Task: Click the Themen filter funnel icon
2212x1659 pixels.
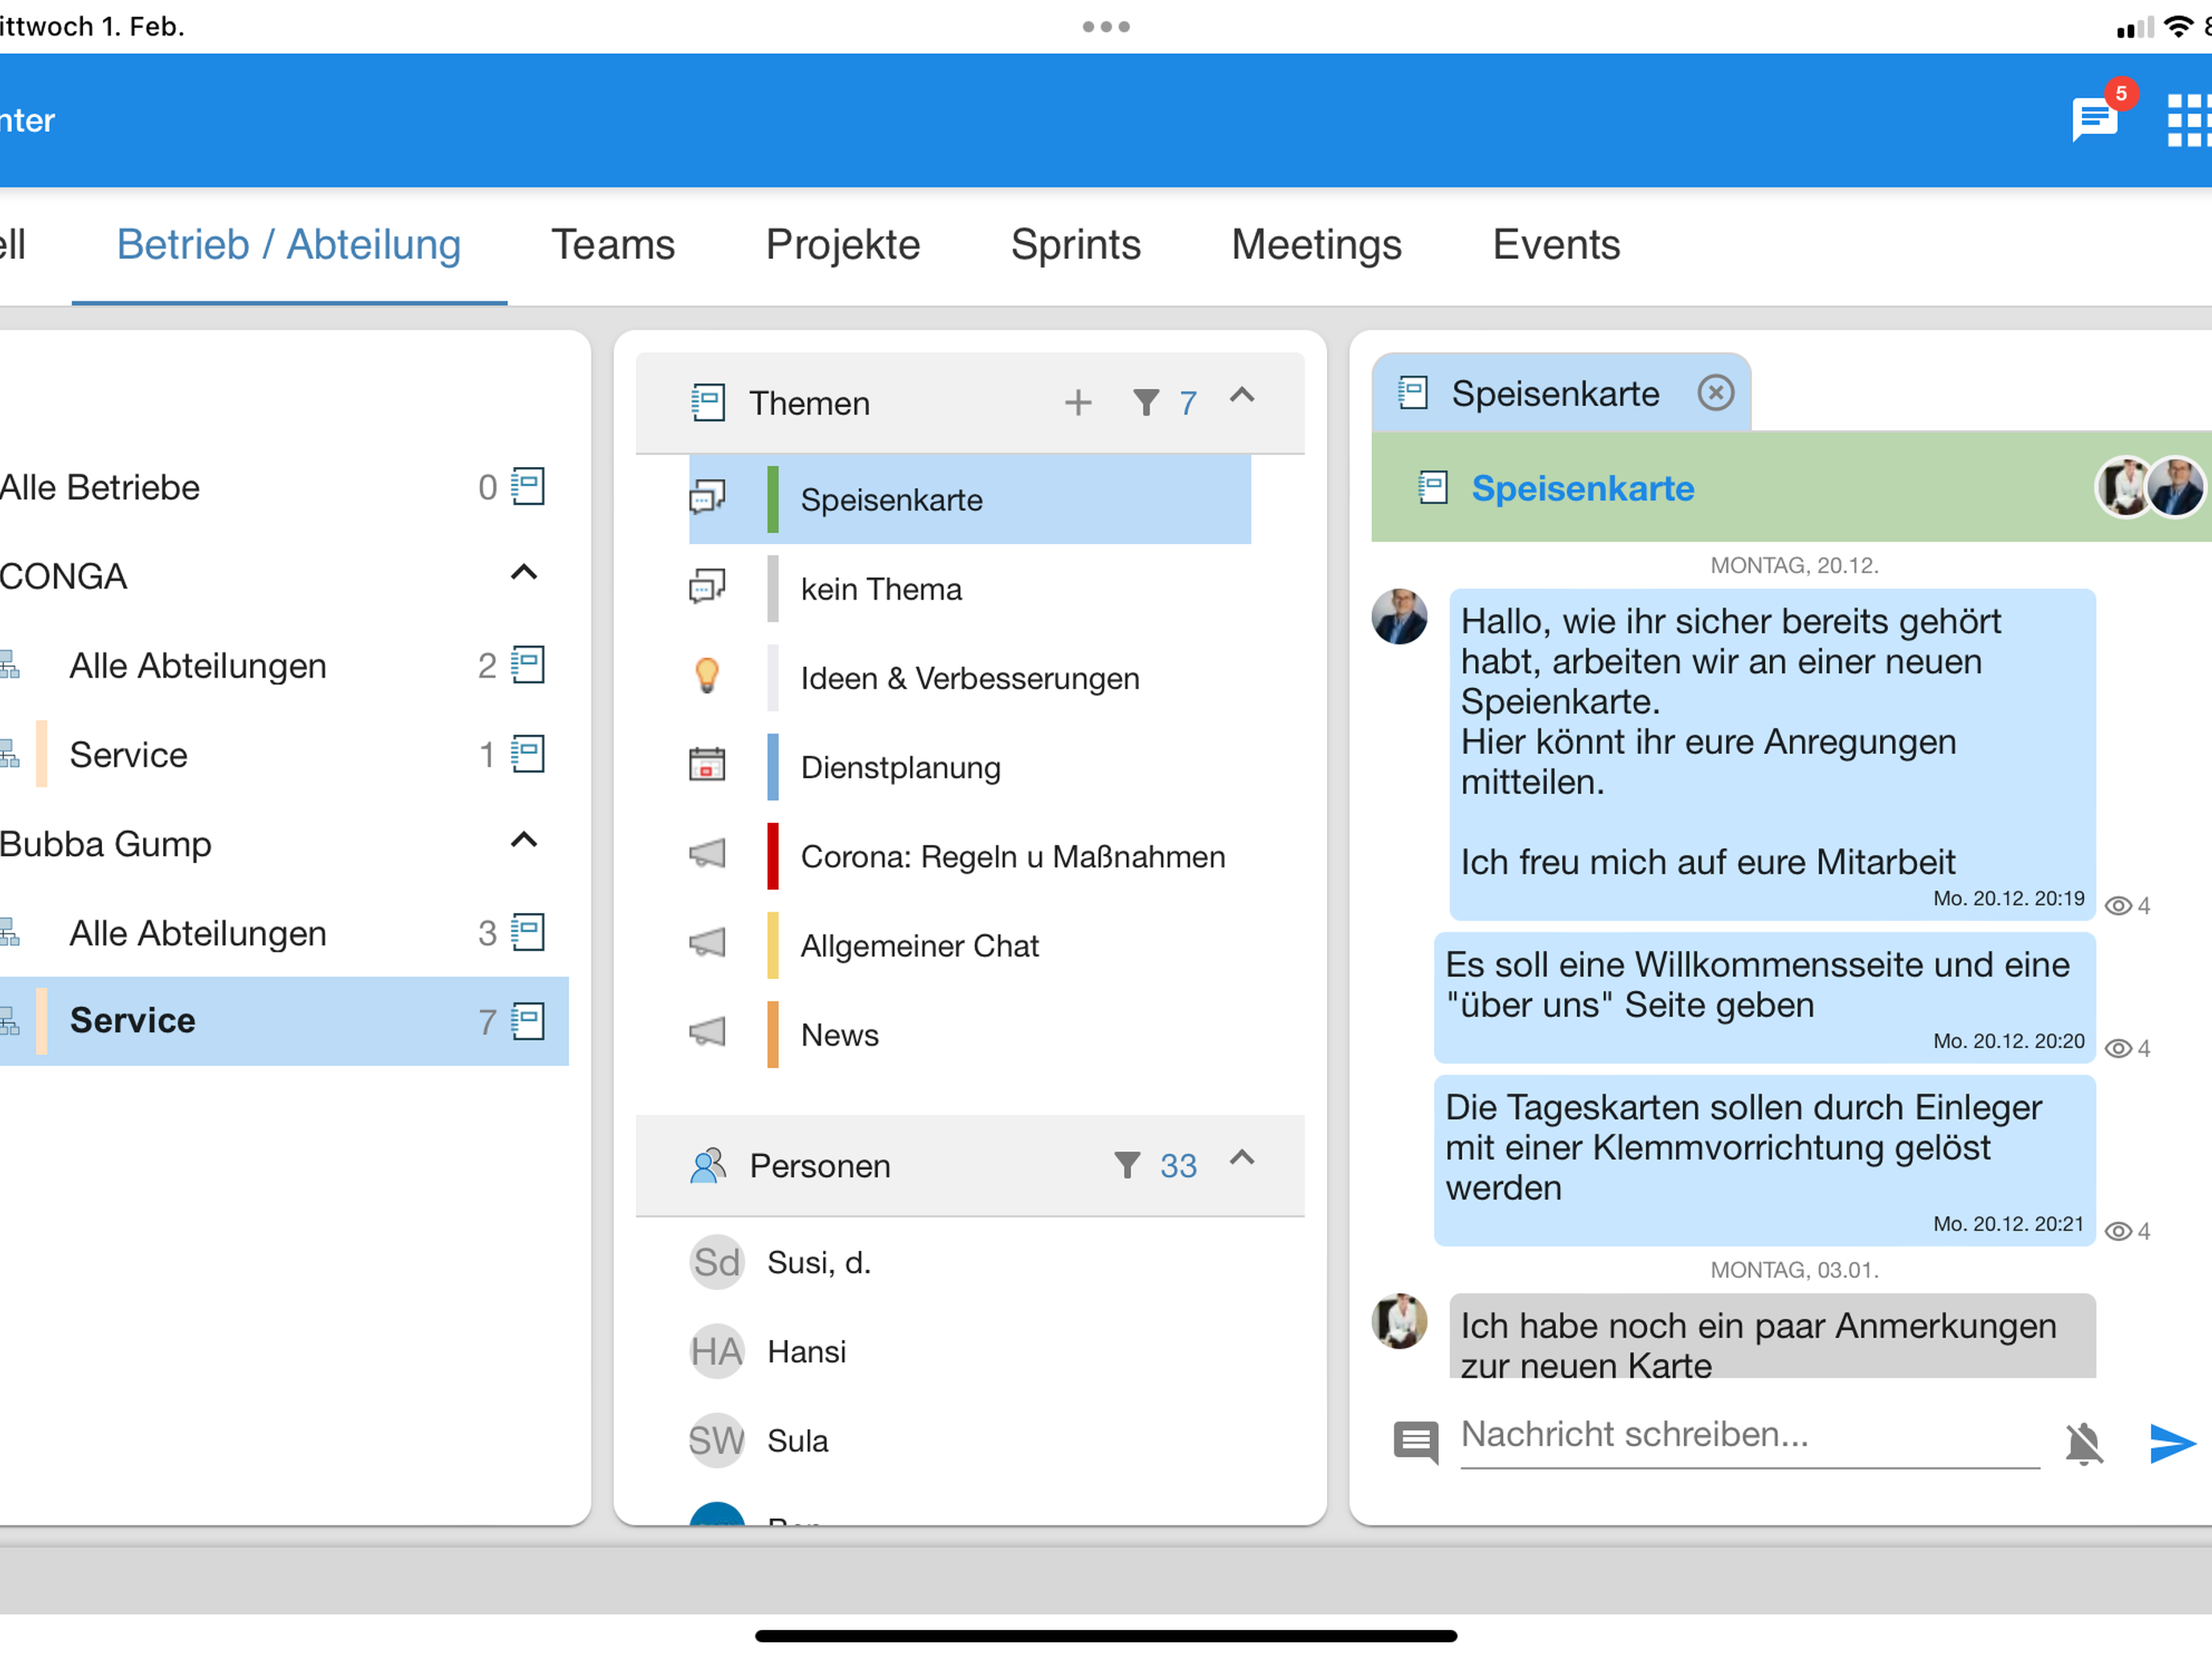Action: tap(1146, 403)
